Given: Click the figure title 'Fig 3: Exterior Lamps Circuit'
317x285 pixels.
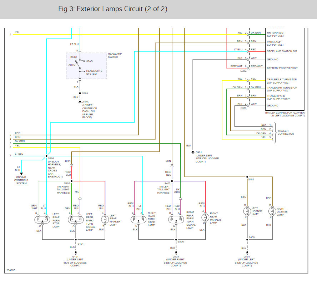Looking at the screenshot, I should coord(113,9).
